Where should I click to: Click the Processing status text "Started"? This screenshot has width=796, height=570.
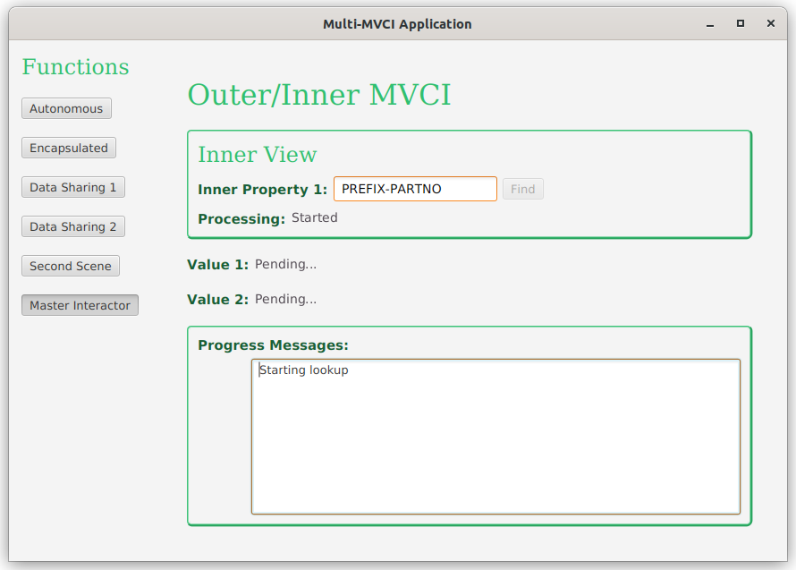(x=314, y=217)
